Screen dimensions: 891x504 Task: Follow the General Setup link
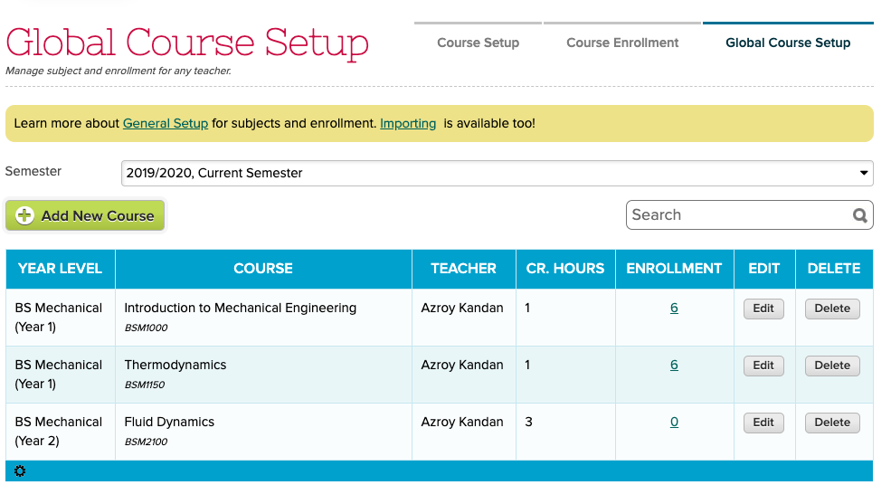(x=166, y=123)
